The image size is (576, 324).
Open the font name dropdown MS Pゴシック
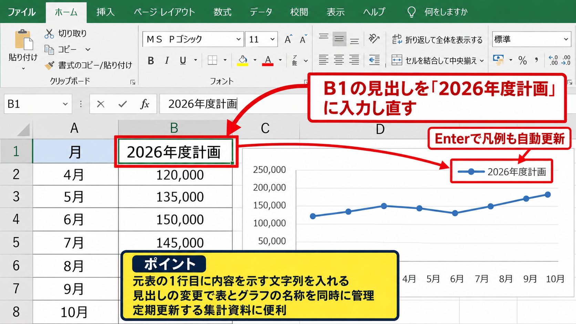point(238,39)
